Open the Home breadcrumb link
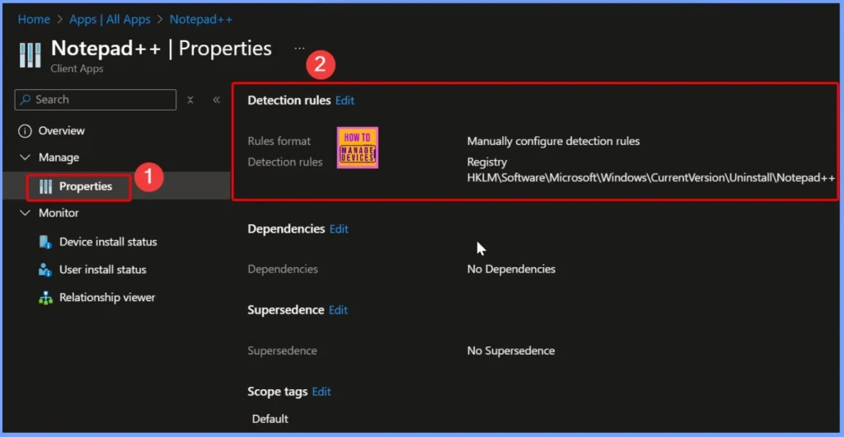Viewport: 844px width, 437px height. 34,19
